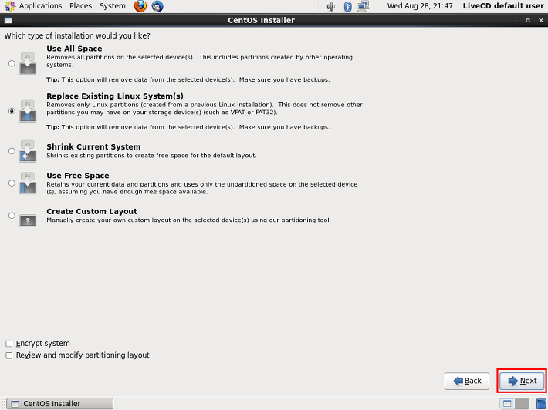Viewport: 548px width, 410px height.
Task: Open LiveCD default user menu
Action: point(503,6)
